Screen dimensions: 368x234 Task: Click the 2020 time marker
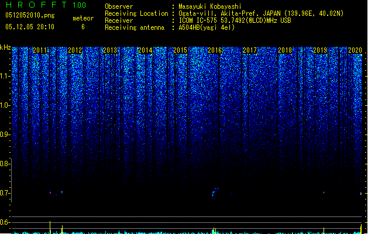pos(355,50)
